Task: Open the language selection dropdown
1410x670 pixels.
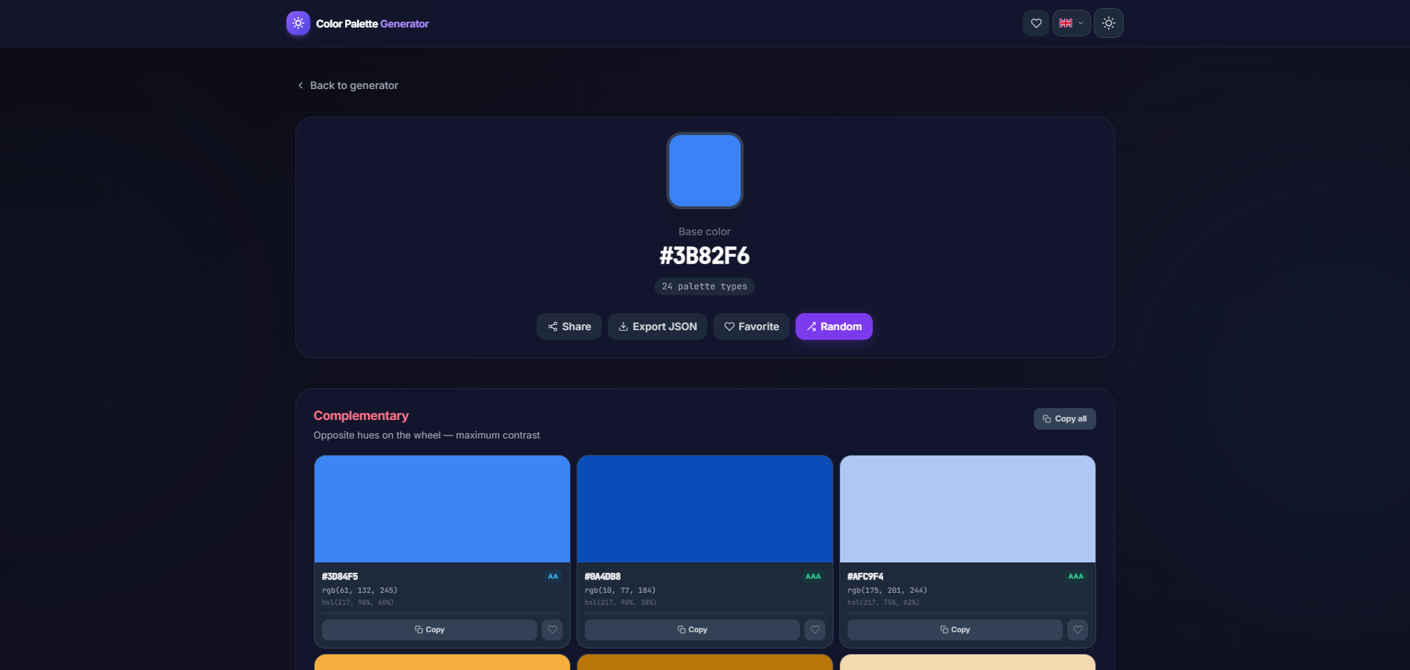Action: [x=1071, y=23]
